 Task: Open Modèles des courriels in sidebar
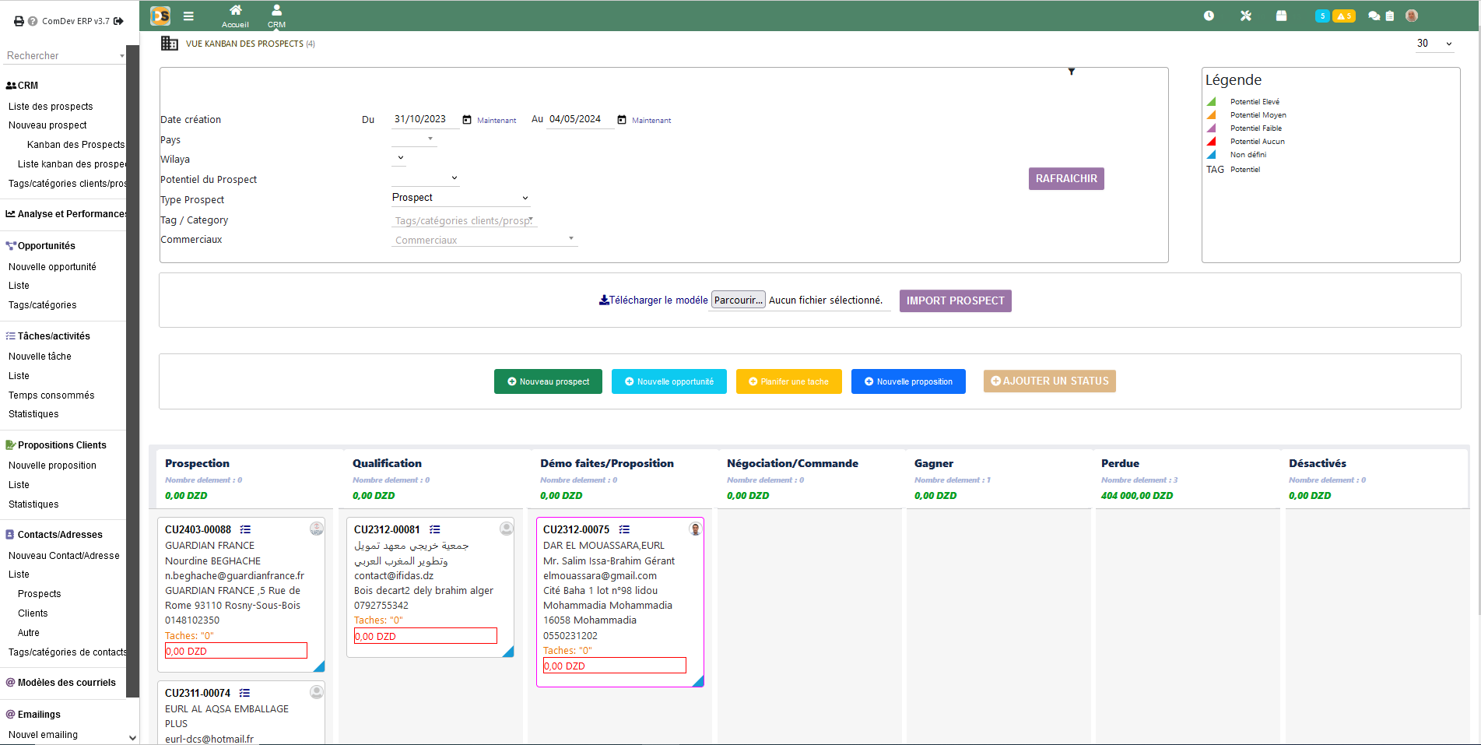[x=66, y=683]
